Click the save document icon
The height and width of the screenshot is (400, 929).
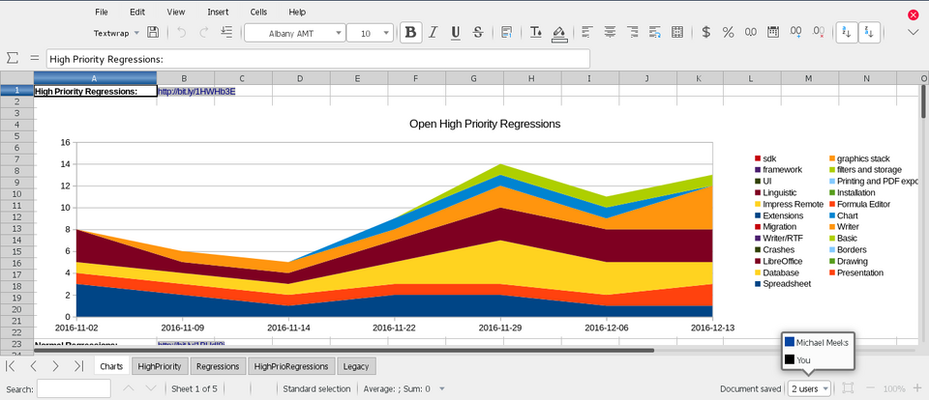pos(153,32)
